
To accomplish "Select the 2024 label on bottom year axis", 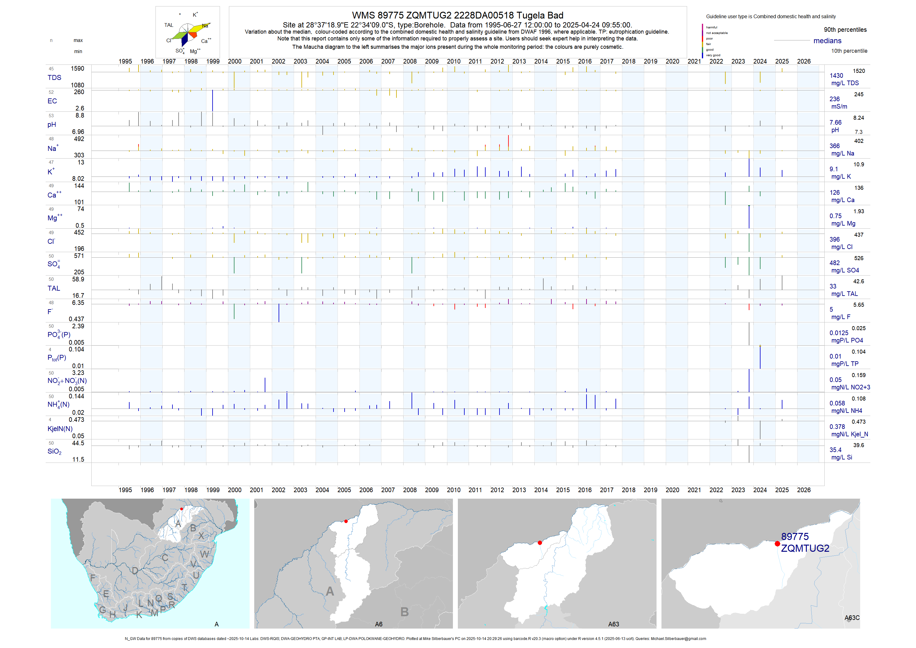I will coord(760,490).
